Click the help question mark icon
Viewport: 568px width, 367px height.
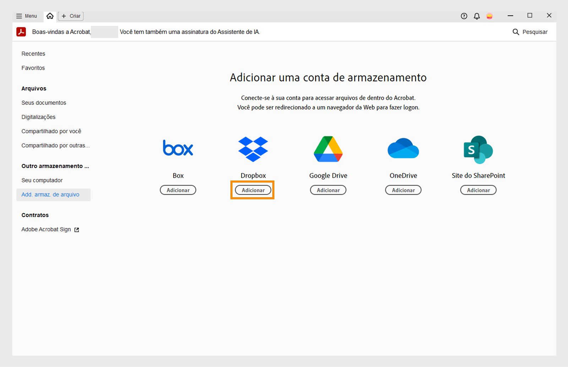pyautogui.click(x=464, y=16)
